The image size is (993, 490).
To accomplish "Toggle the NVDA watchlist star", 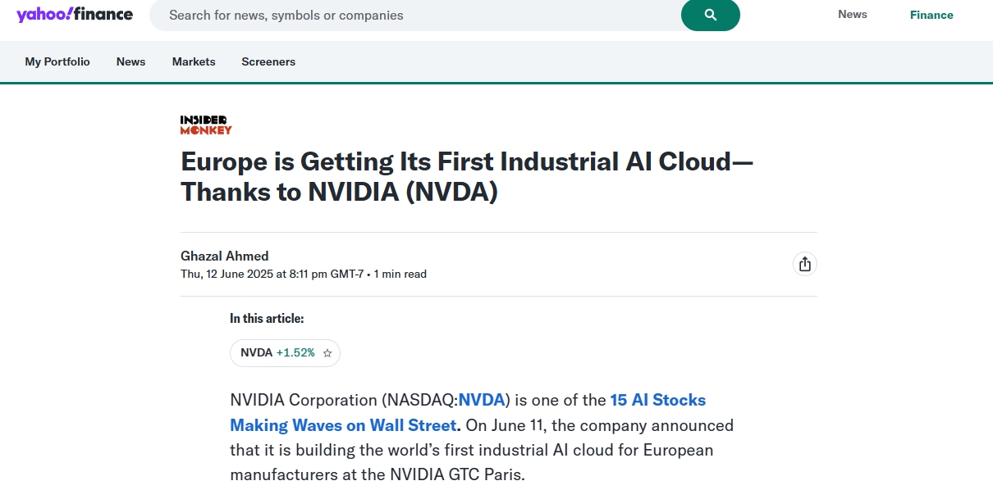I will click(327, 353).
